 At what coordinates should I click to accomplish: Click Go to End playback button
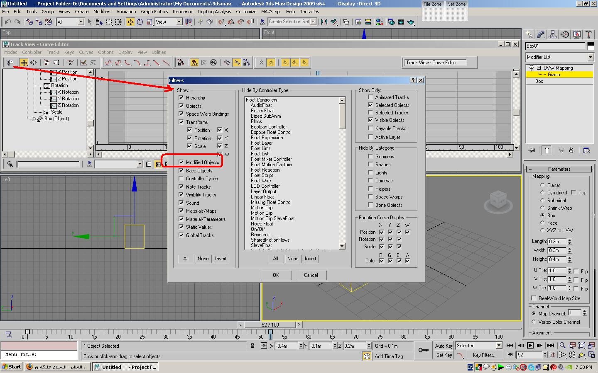(x=551, y=345)
